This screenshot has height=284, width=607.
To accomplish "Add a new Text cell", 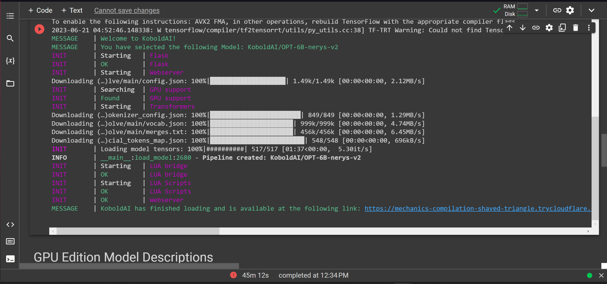I will click(72, 10).
